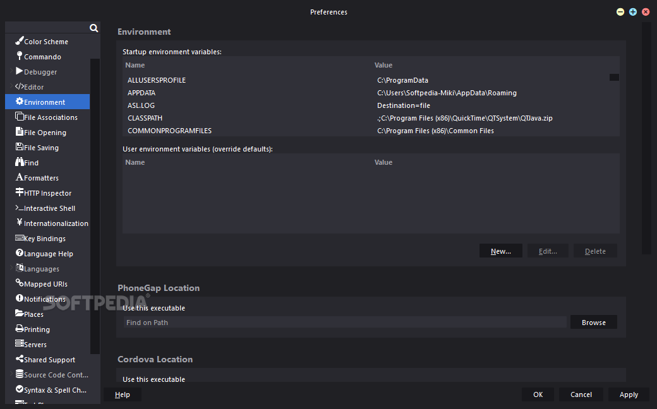Expand the Debugger category arrow
Viewport: 657px width, 409px height.
point(11,71)
